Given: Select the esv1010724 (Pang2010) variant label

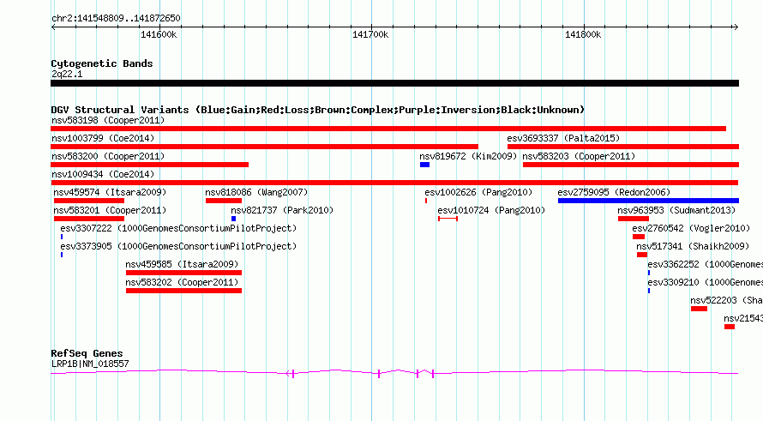Looking at the screenshot, I should [491, 210].
